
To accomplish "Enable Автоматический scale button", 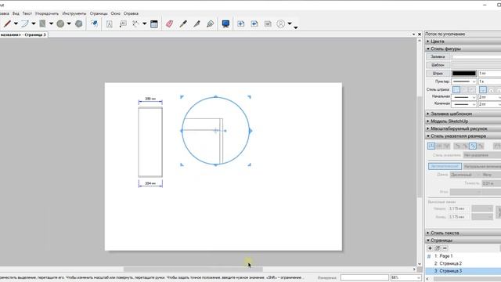I will point(445,166).
